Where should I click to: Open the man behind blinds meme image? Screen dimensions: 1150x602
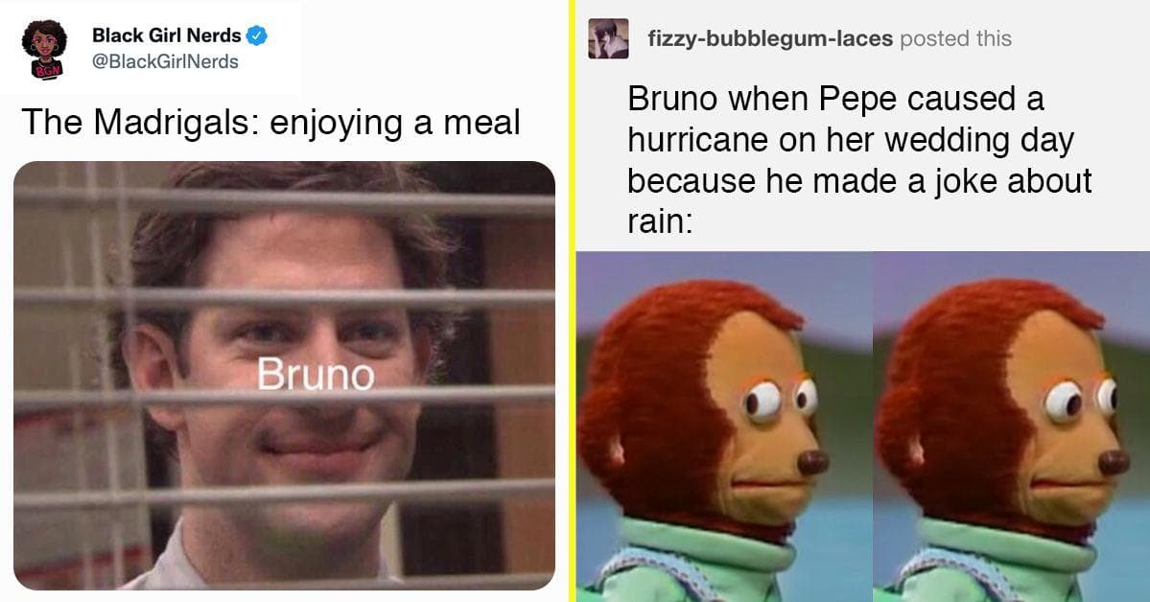click(x=284, y=376)
